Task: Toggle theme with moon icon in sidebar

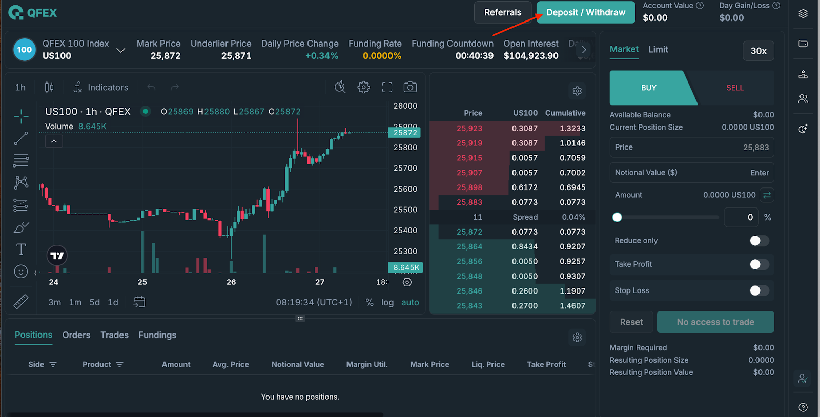Action: click(803, 129)
